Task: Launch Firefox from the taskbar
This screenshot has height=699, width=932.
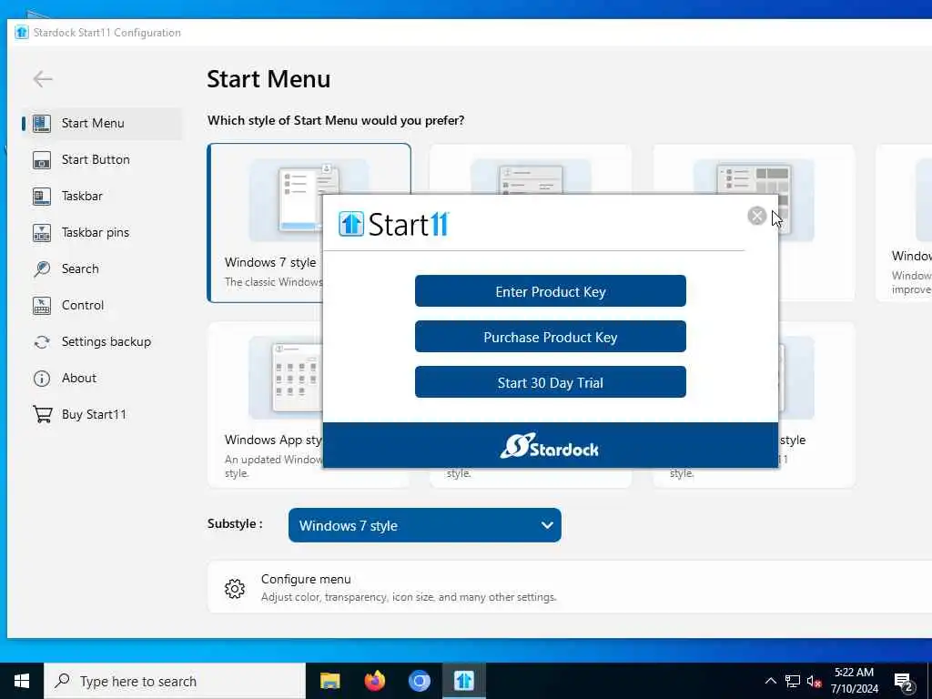Action: point(374,681)
